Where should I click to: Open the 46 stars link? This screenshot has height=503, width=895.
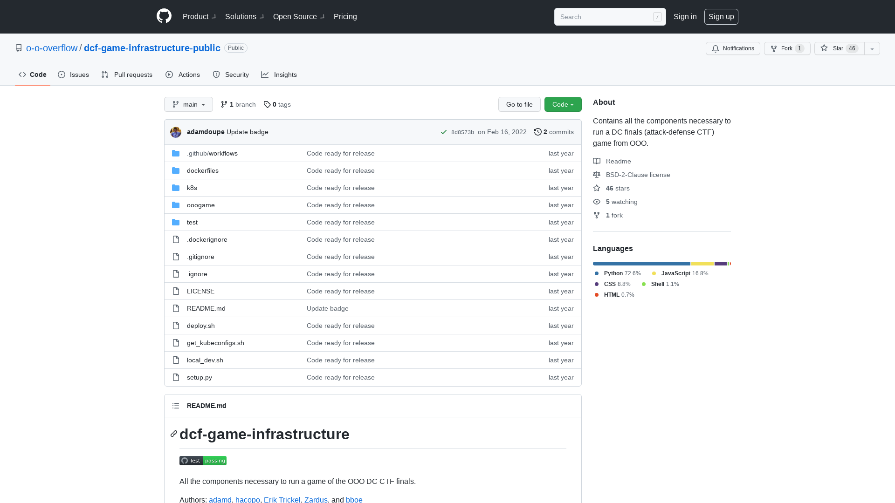pos(618,188)
